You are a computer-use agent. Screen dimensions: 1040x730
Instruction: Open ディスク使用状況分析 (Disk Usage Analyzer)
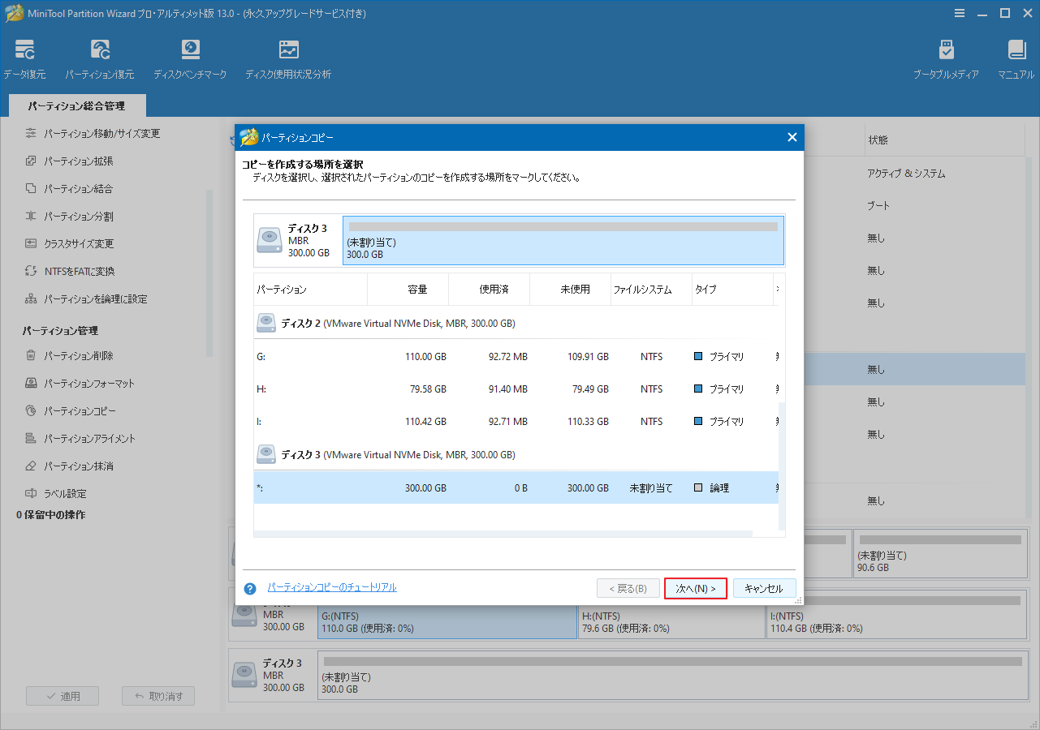coord(287,57)
